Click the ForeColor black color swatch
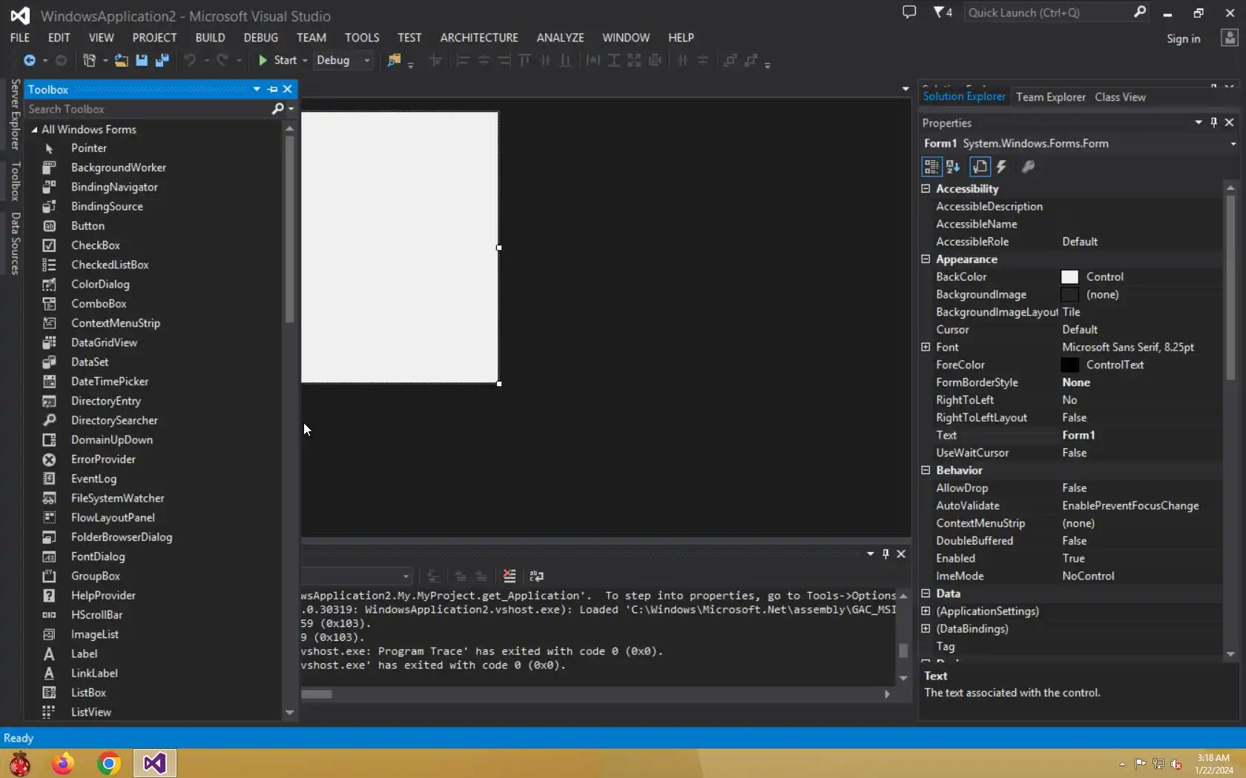The height and width of the screenshot is (778, 1246). pyautogui.click(x=1069, y=365)
